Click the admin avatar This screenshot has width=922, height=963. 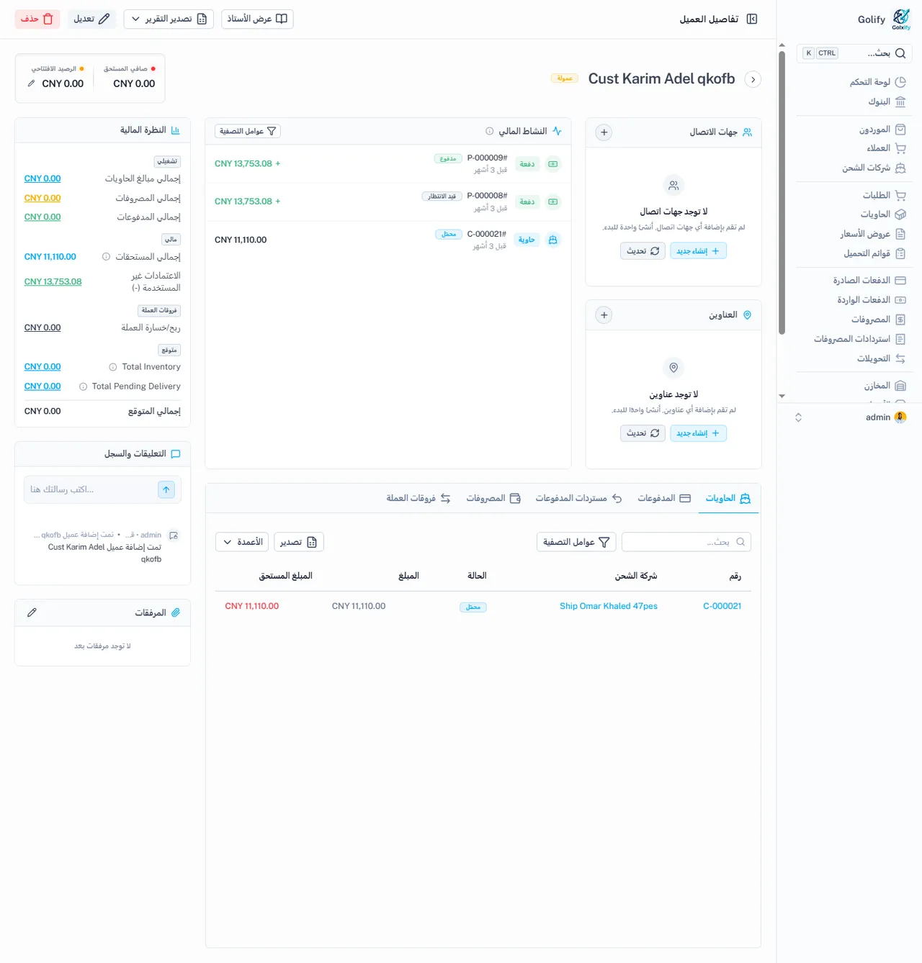[x=900, y=417]
